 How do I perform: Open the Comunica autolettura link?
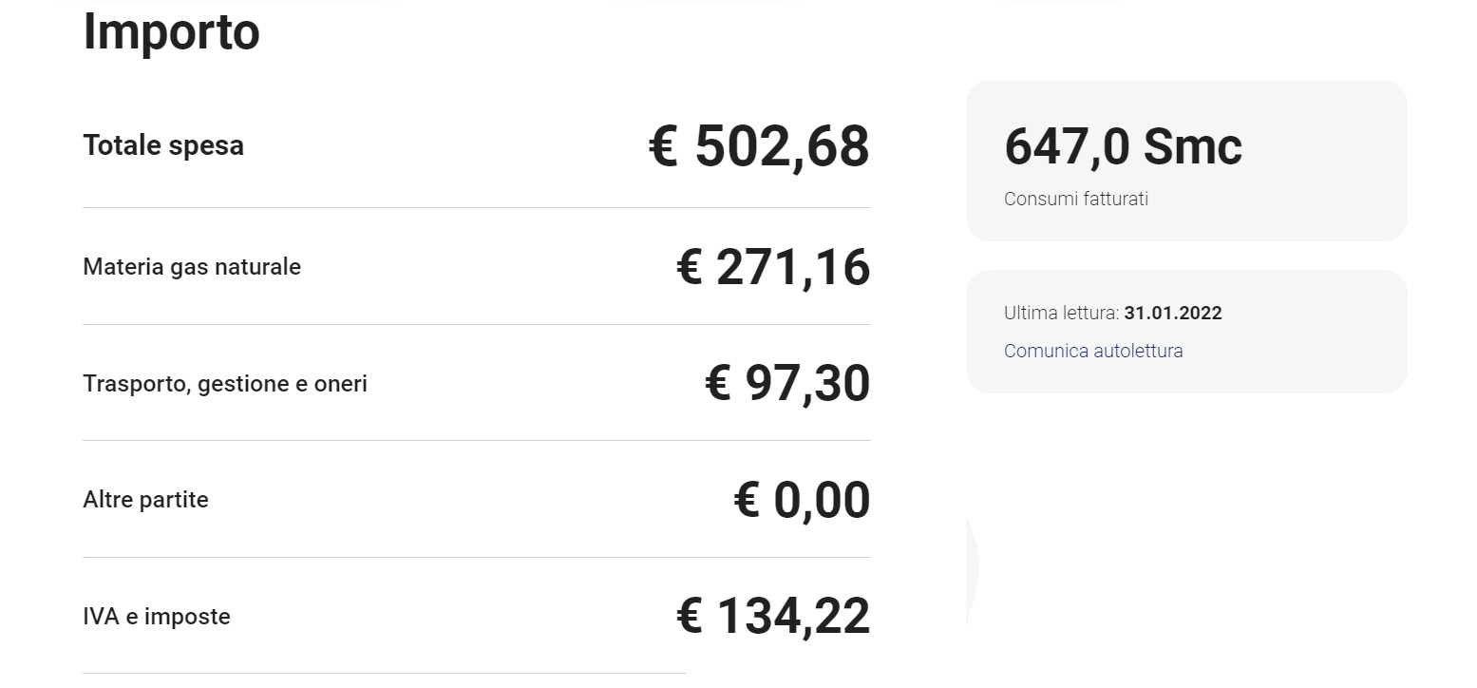point(1093,351)
